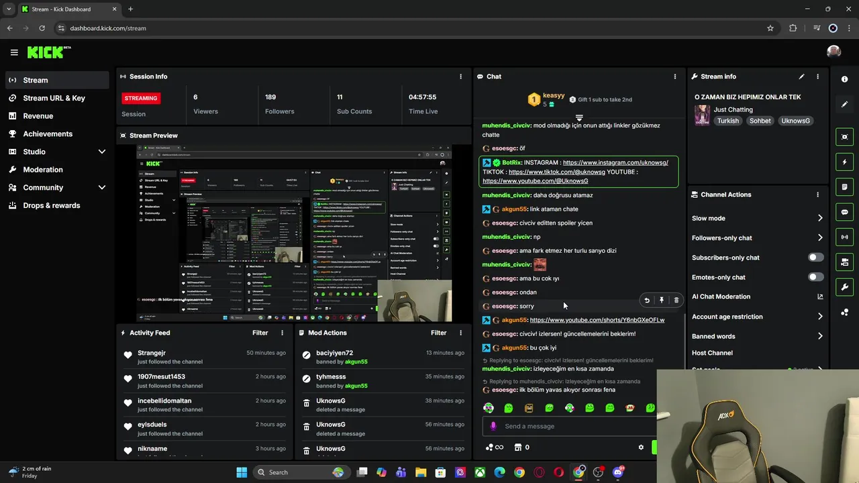Expand Followers-only chat options
Screen dimensions: 859x483
[x=819, y=237]
